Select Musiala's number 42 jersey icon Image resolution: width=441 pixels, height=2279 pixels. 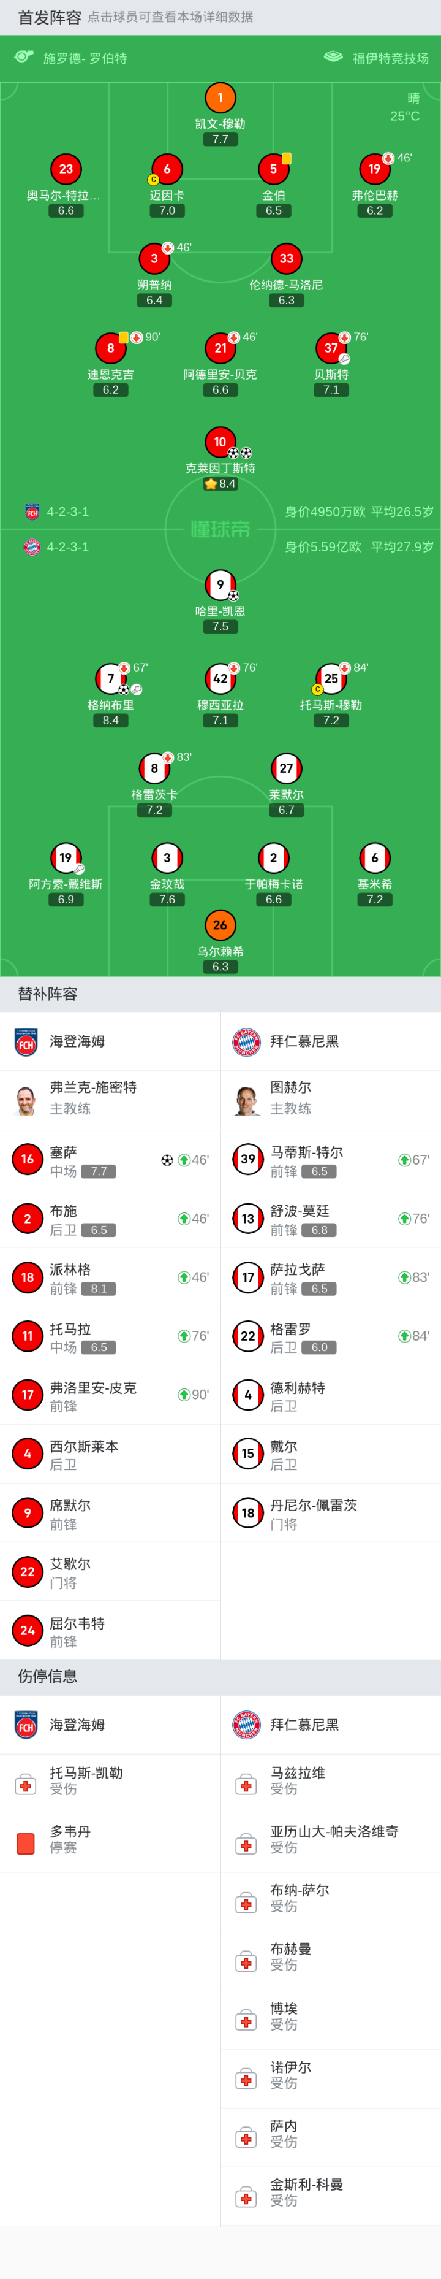coord(220,678)
